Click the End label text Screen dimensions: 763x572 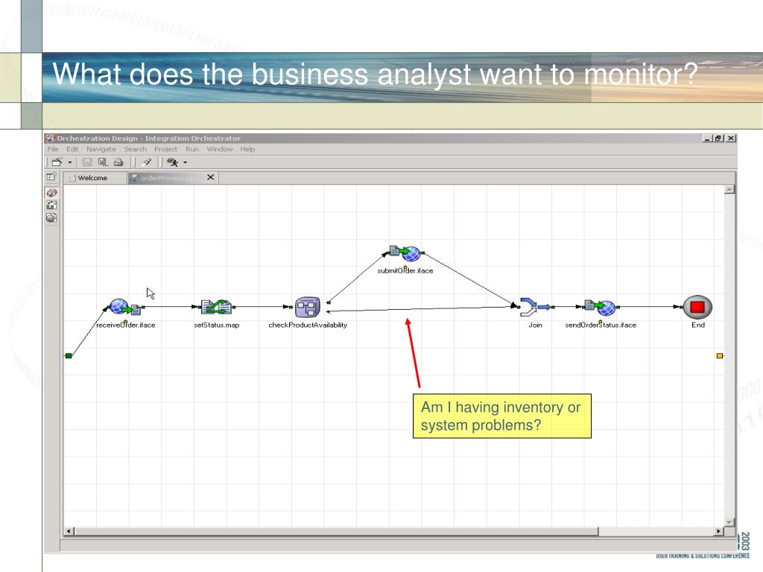tap(697, 325)
